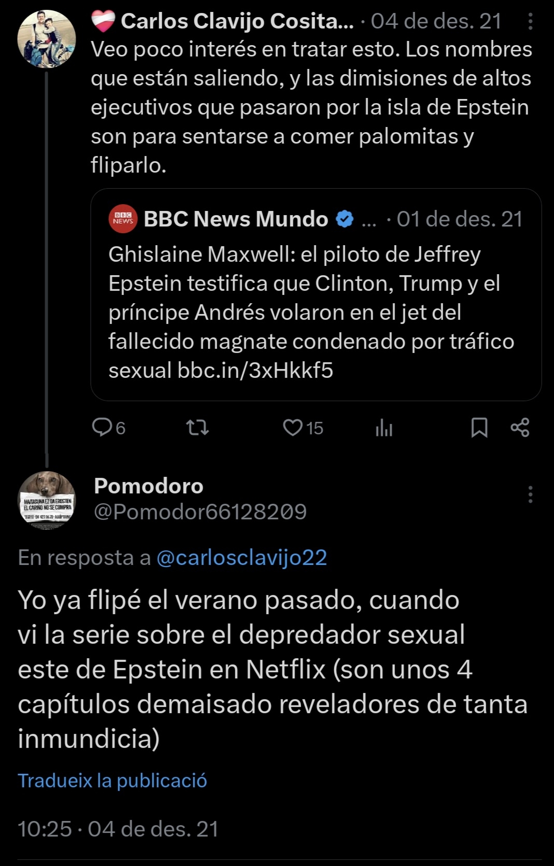Click the heart emoji beside Carlos's name
Image resolution: width=554 pixels, height=866 pixels.
coord(103,21)
